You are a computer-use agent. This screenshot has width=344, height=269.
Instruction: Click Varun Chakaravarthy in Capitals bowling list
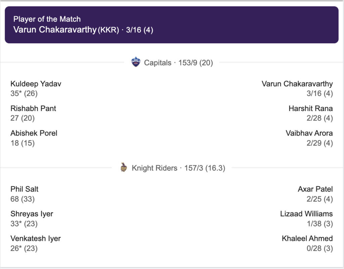click(x=297, y=84)
